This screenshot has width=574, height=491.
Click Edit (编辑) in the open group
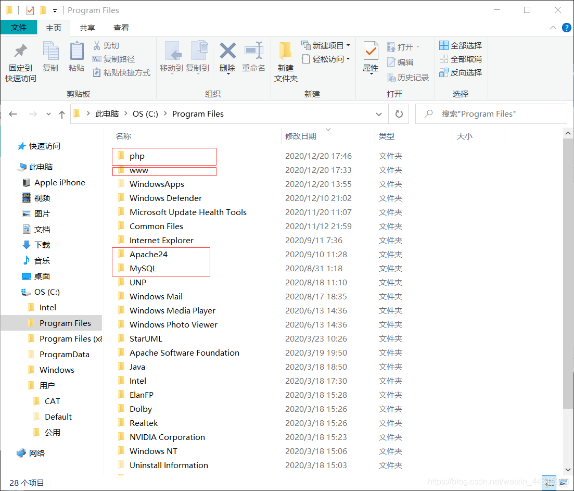401,62
